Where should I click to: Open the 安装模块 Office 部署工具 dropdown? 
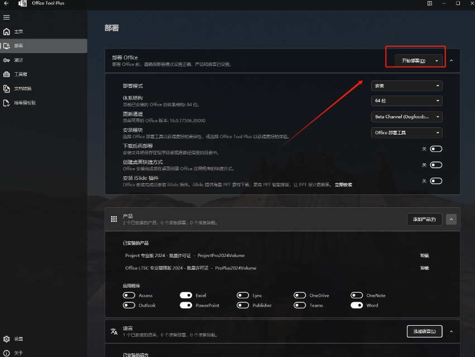click(x=406, y=132)
